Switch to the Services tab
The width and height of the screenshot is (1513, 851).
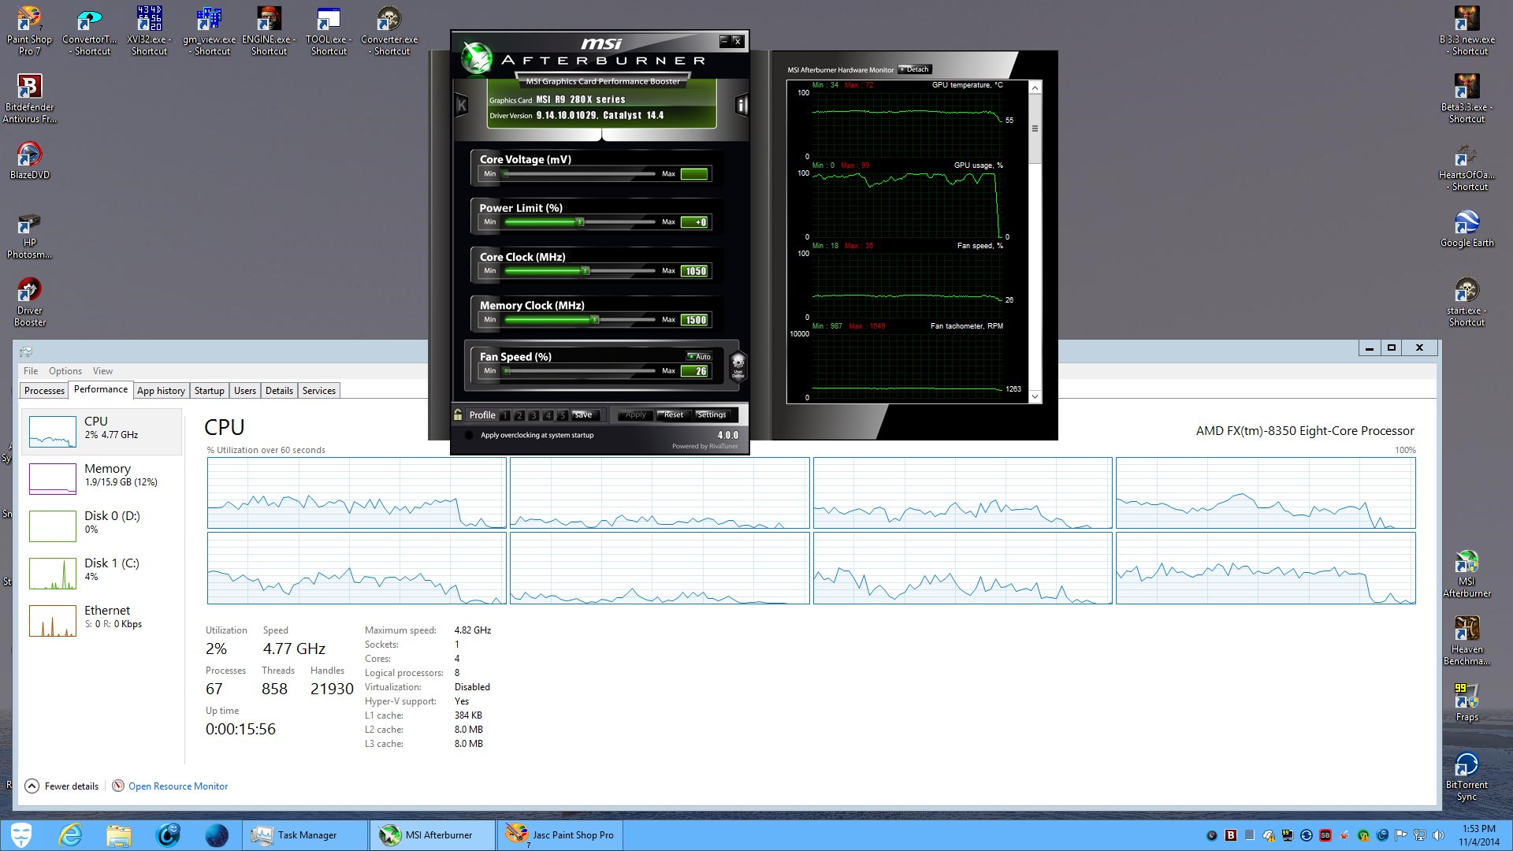coord(319,391)
